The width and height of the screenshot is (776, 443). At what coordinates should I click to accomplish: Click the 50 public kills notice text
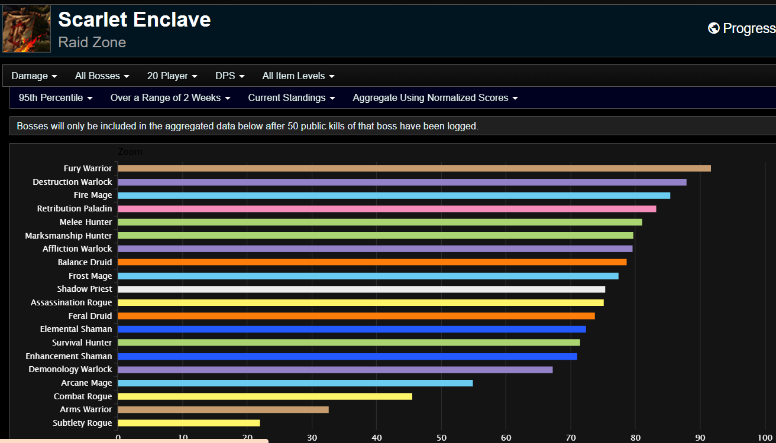(x=248, y=126)
